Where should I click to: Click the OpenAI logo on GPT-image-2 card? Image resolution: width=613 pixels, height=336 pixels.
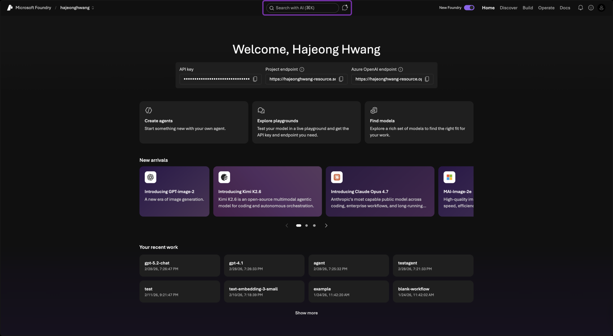tap(150, 177)
